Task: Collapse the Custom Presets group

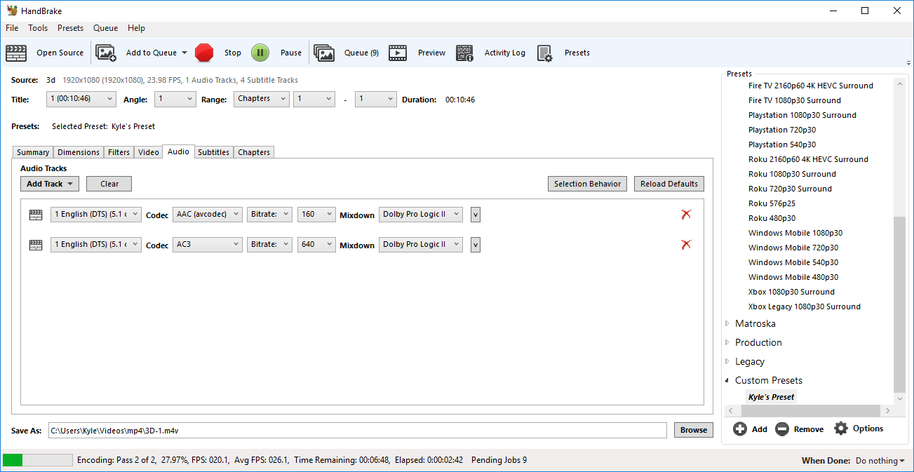Action: pyautogui.click(x=727, y=381)
